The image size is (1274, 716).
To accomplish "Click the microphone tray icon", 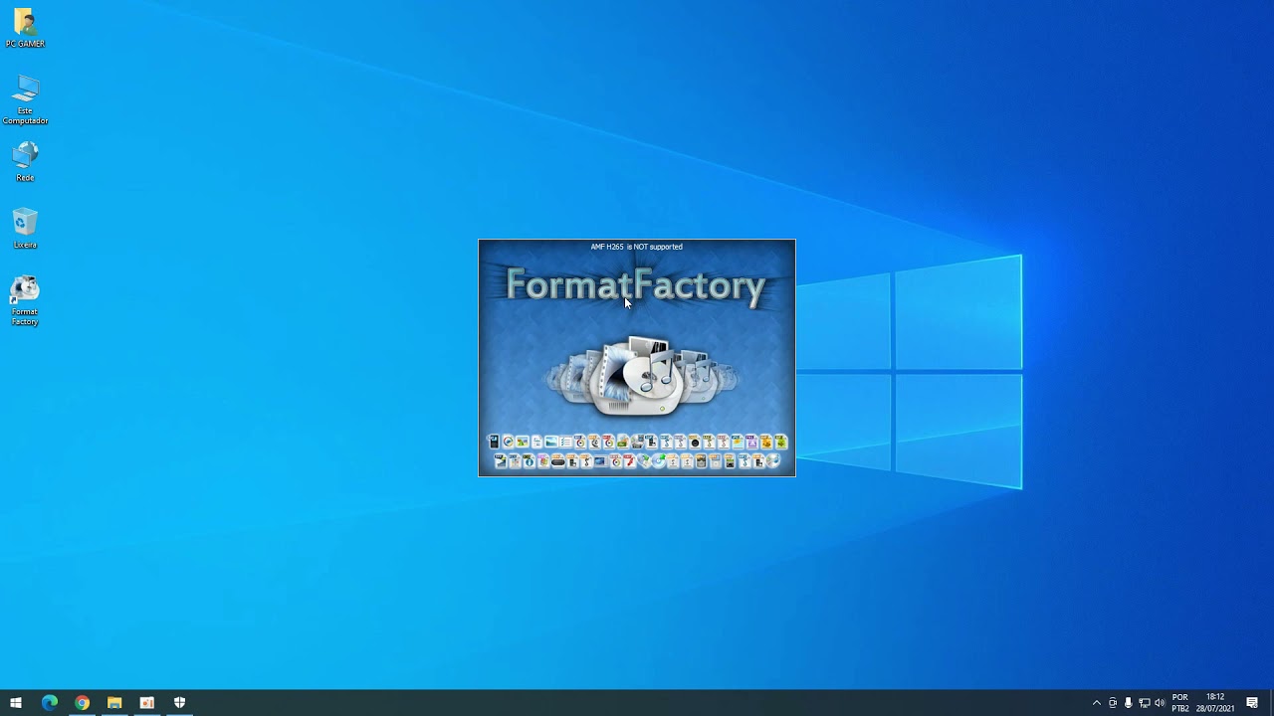I will click(1129, 703).
